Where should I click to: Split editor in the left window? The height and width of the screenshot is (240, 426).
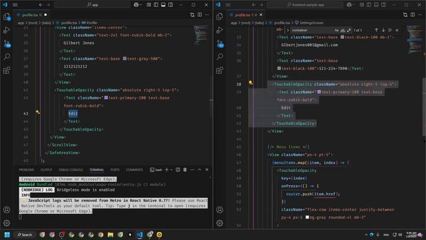[200, 15]
